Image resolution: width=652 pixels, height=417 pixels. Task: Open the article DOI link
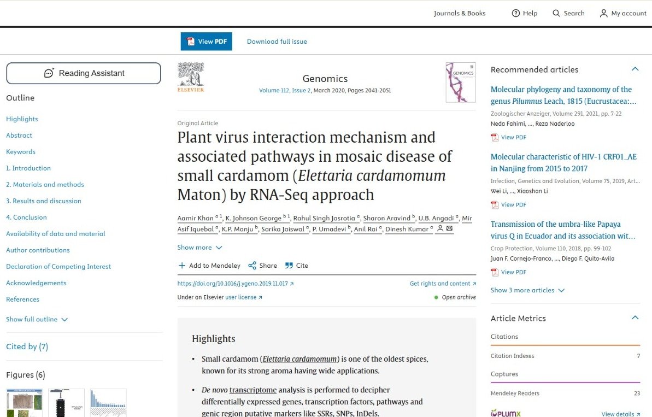click(x=235, y=284)
